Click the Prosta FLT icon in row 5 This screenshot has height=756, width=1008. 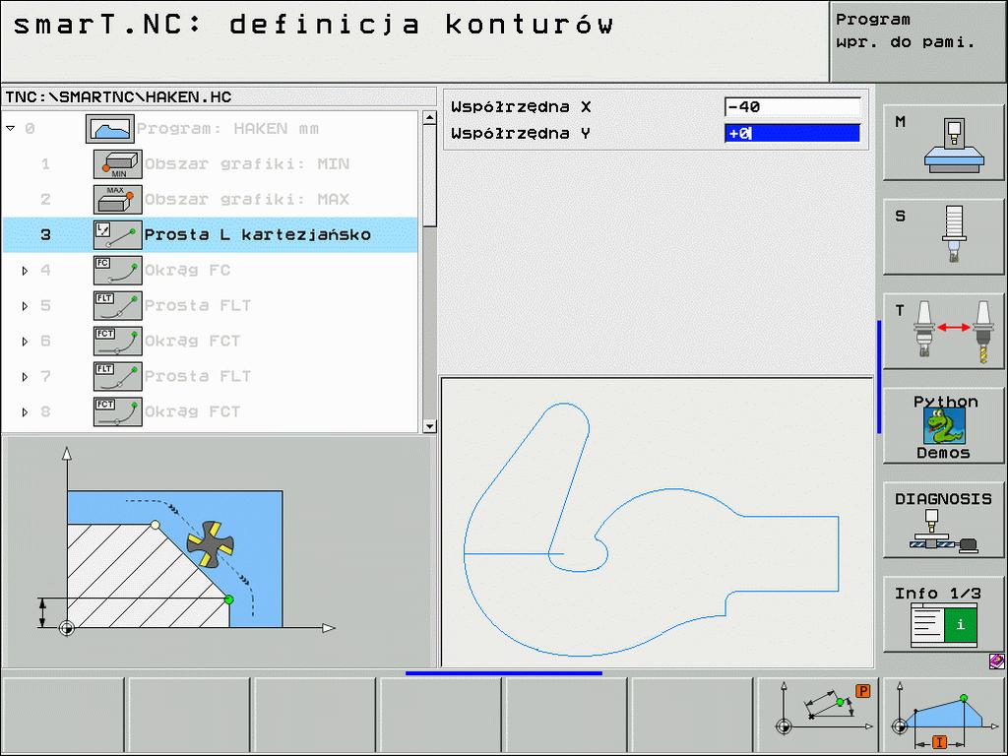point(118,305)
